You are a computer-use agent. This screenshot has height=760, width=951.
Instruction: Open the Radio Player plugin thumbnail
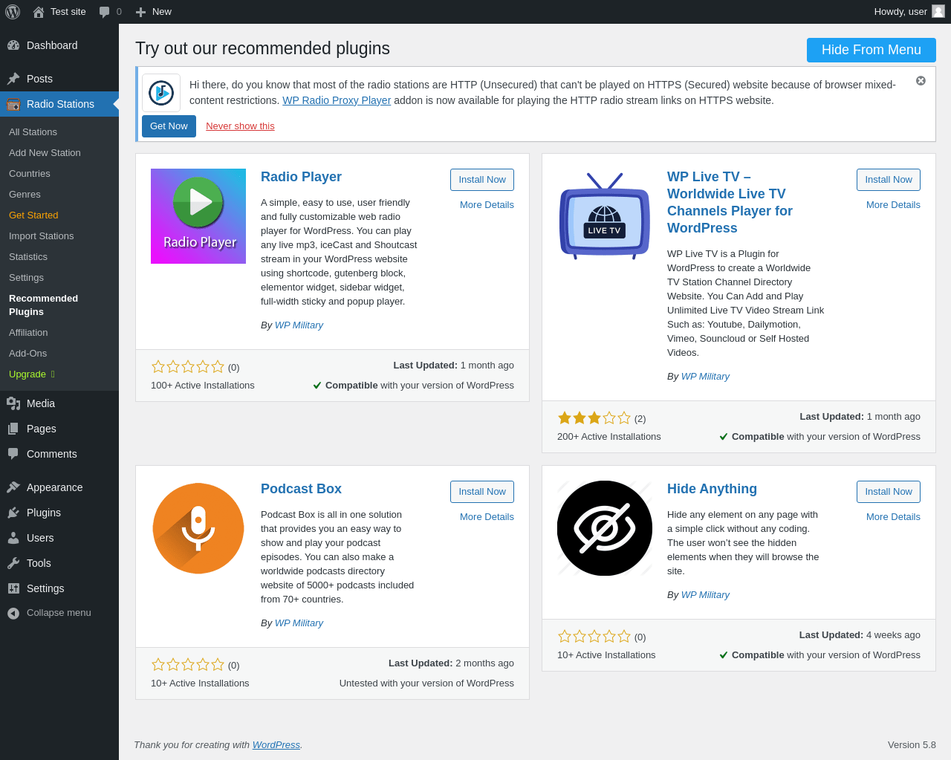(x=198, y=216)
